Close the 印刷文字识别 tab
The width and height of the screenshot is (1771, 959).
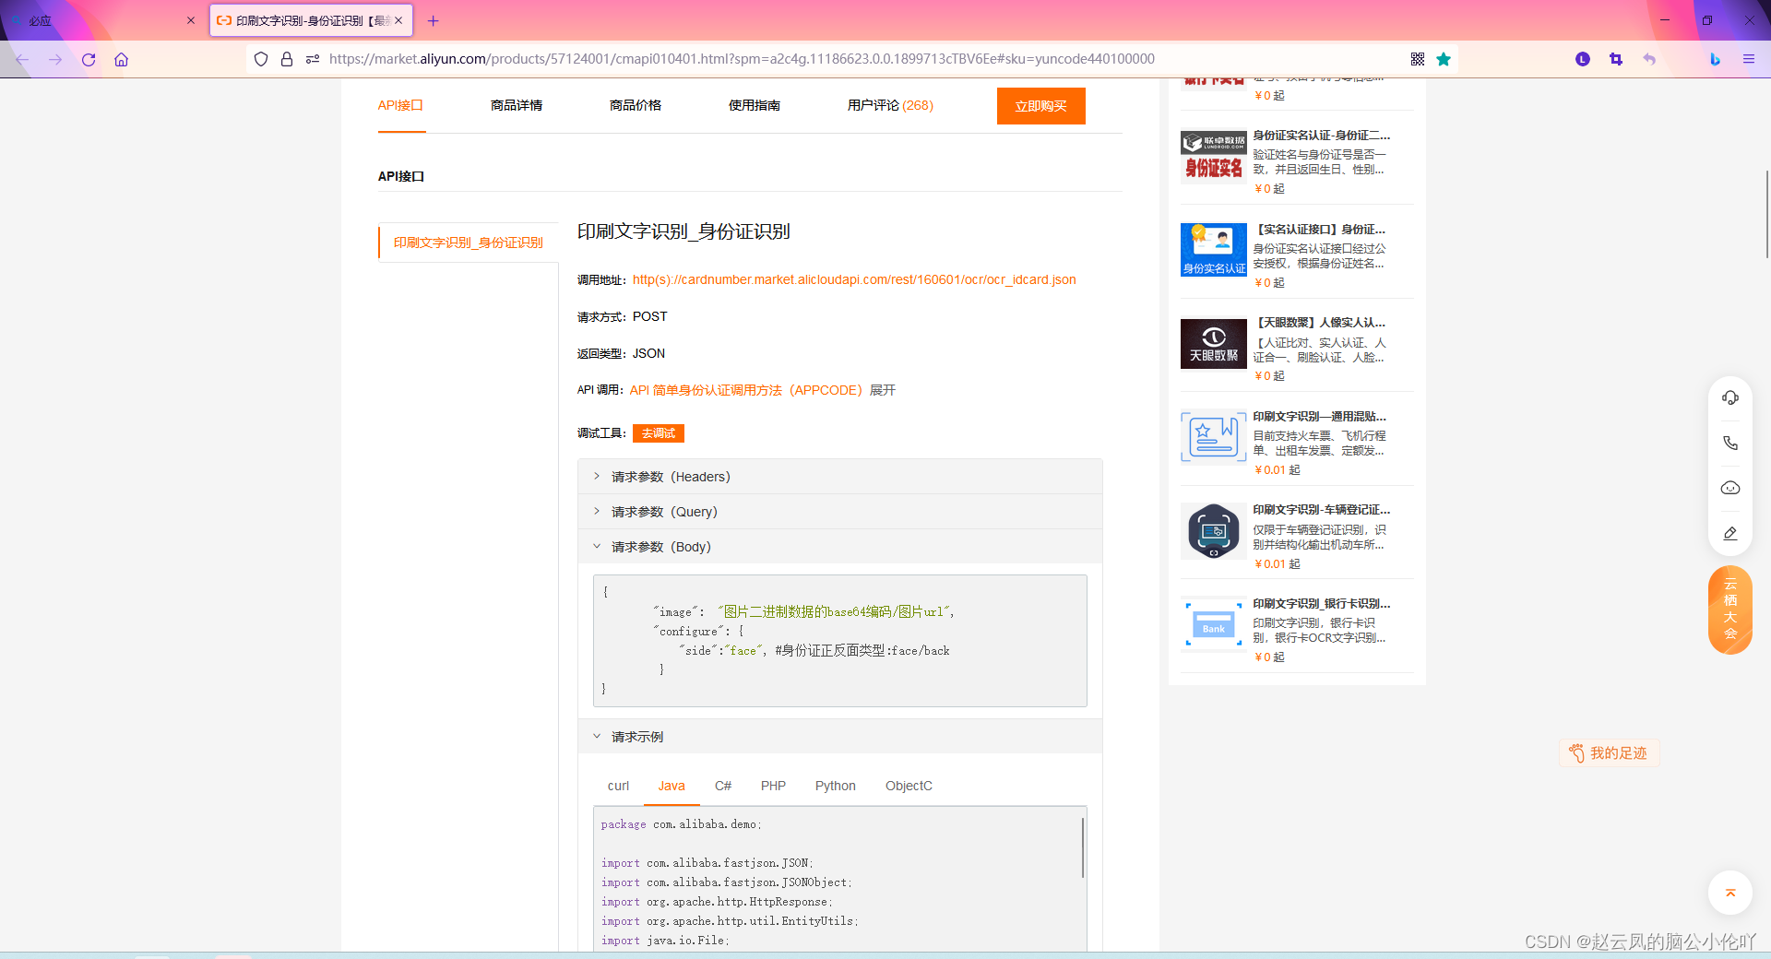(x=398, y=20)
